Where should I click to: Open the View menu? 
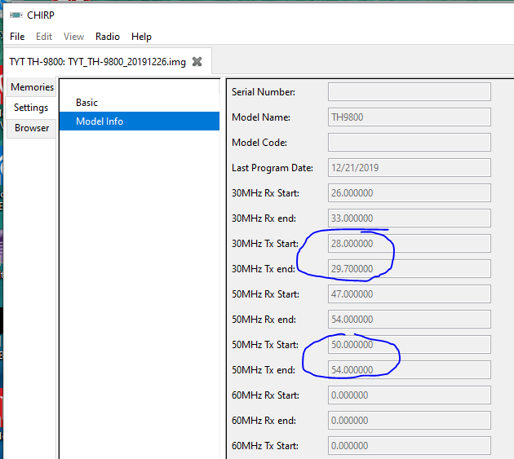[x=73, y=37]
